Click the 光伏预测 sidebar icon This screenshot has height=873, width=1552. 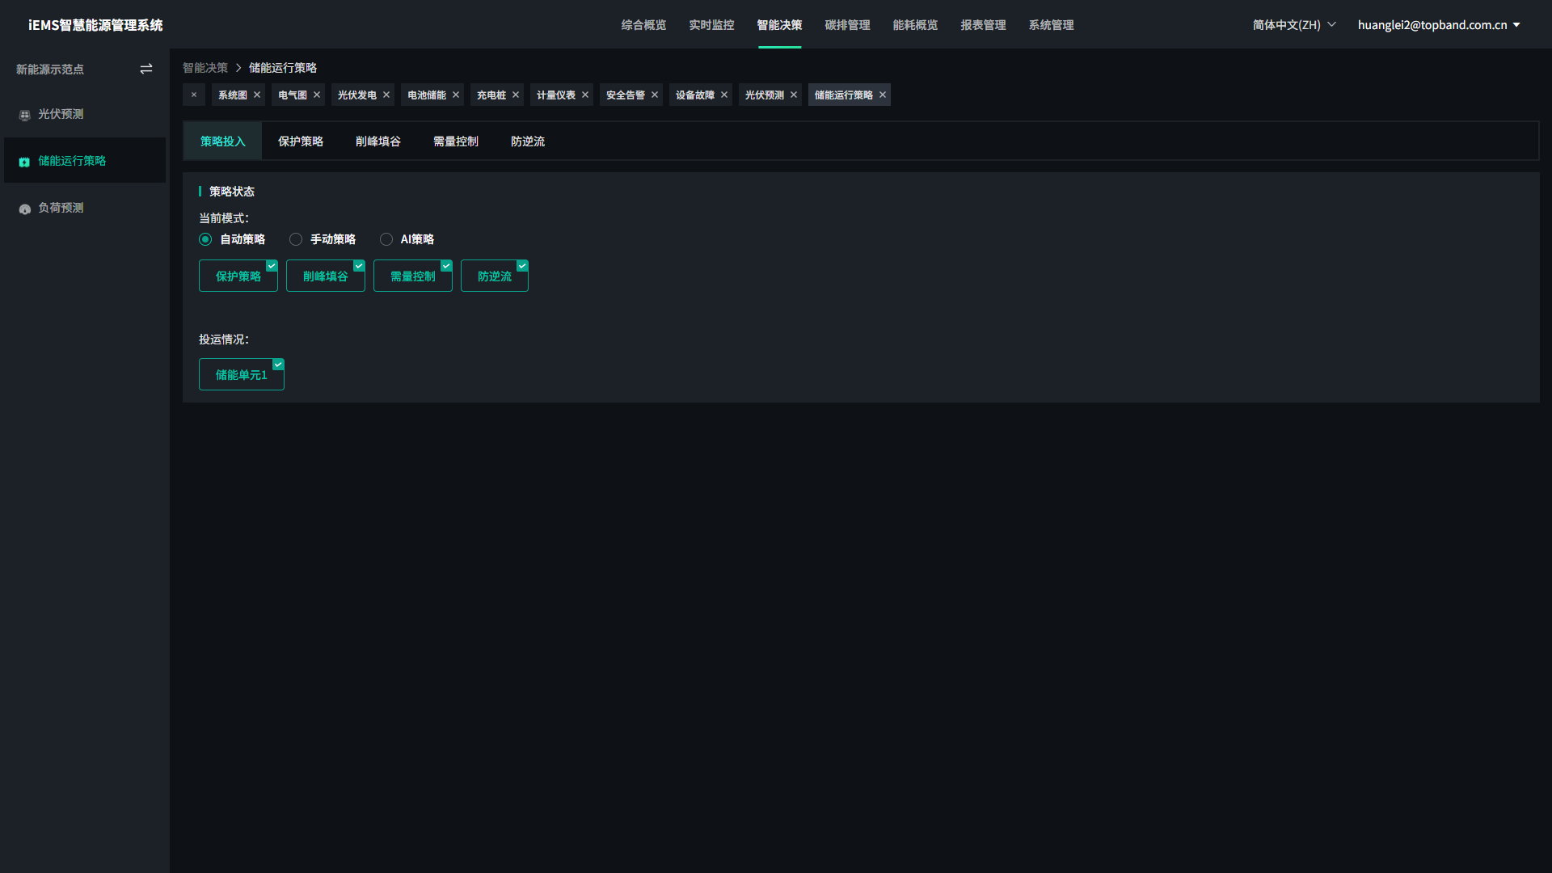[24, 115]
